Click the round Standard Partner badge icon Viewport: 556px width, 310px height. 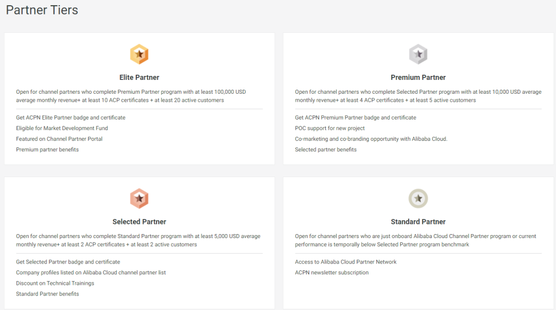(x=418, y=199)
